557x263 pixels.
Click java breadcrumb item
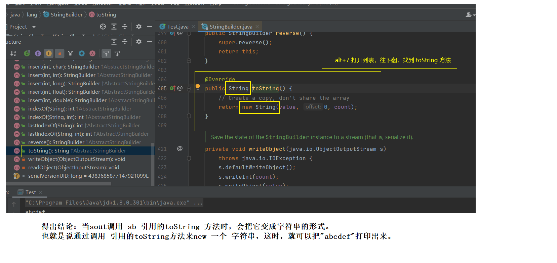15,15
